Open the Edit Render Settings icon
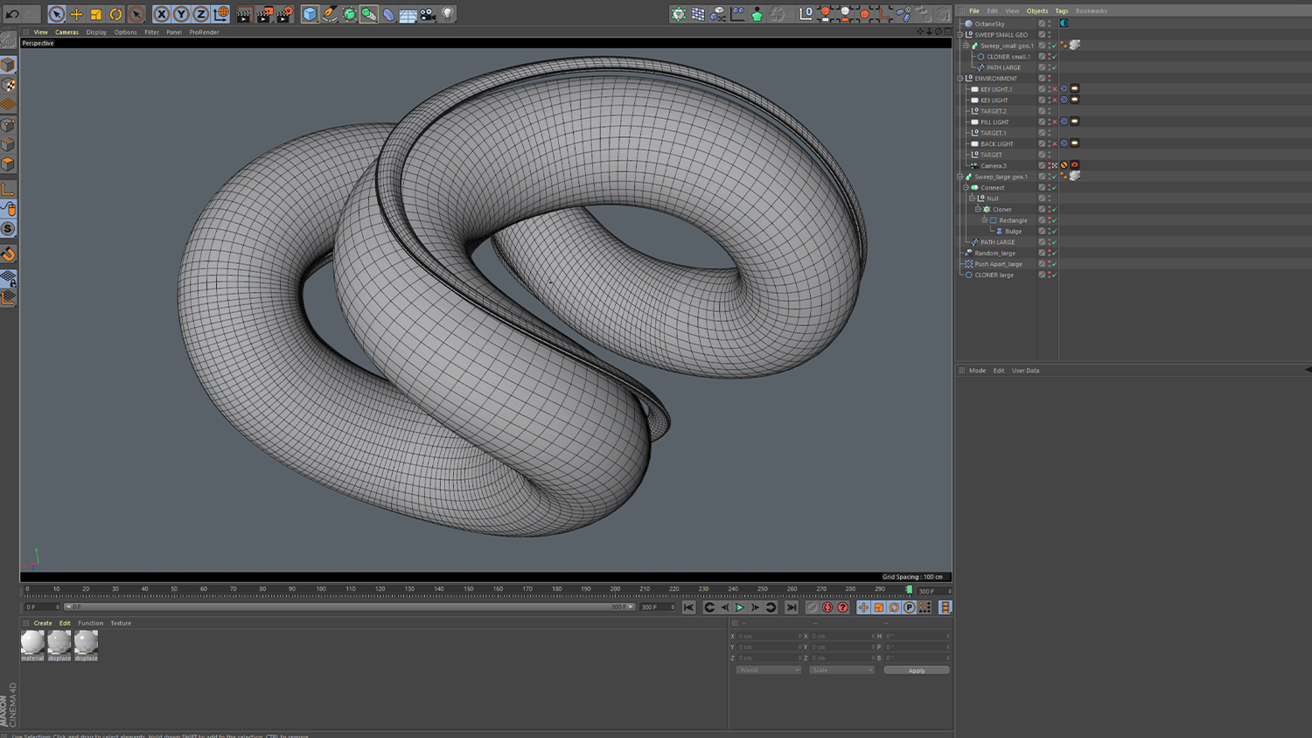 (285, 14)
